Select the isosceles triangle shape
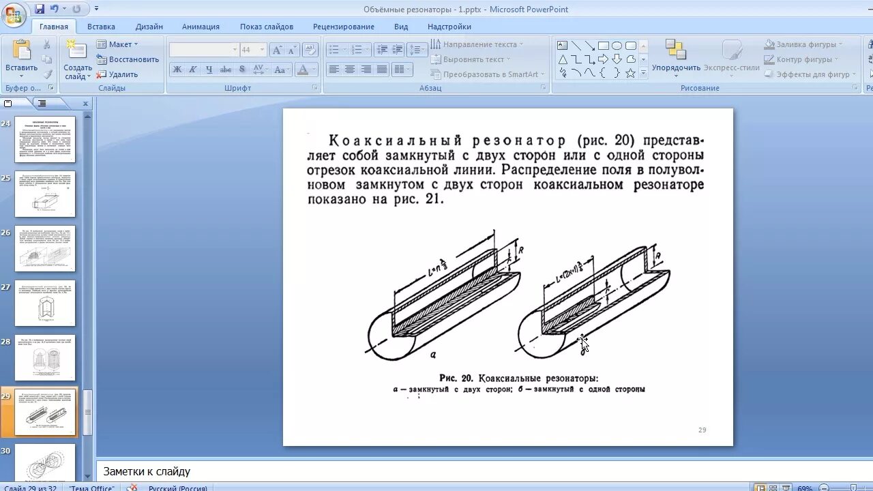Screen dimensions: 873x491 pyautogui.click(x=563, y=59)
